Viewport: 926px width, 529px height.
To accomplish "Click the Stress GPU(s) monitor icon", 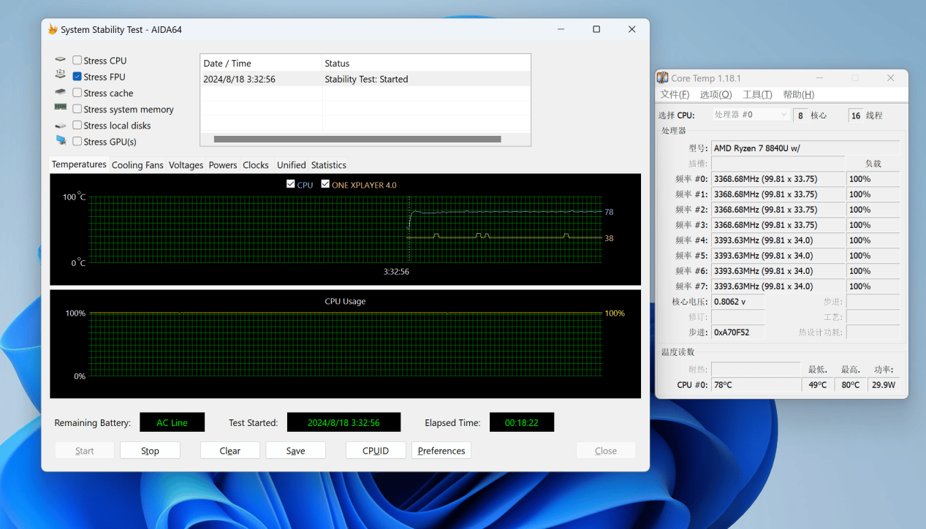I will point(60,141).
